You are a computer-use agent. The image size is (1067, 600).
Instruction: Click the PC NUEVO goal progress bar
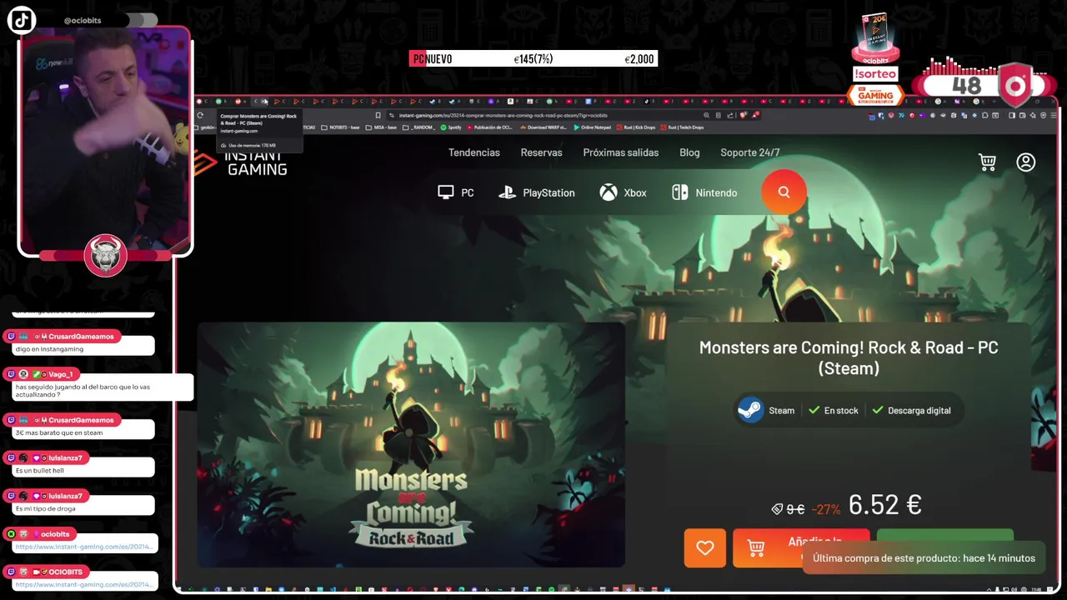point(533,59)
